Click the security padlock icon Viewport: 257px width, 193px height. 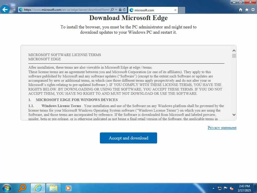(x=120, y=10)
